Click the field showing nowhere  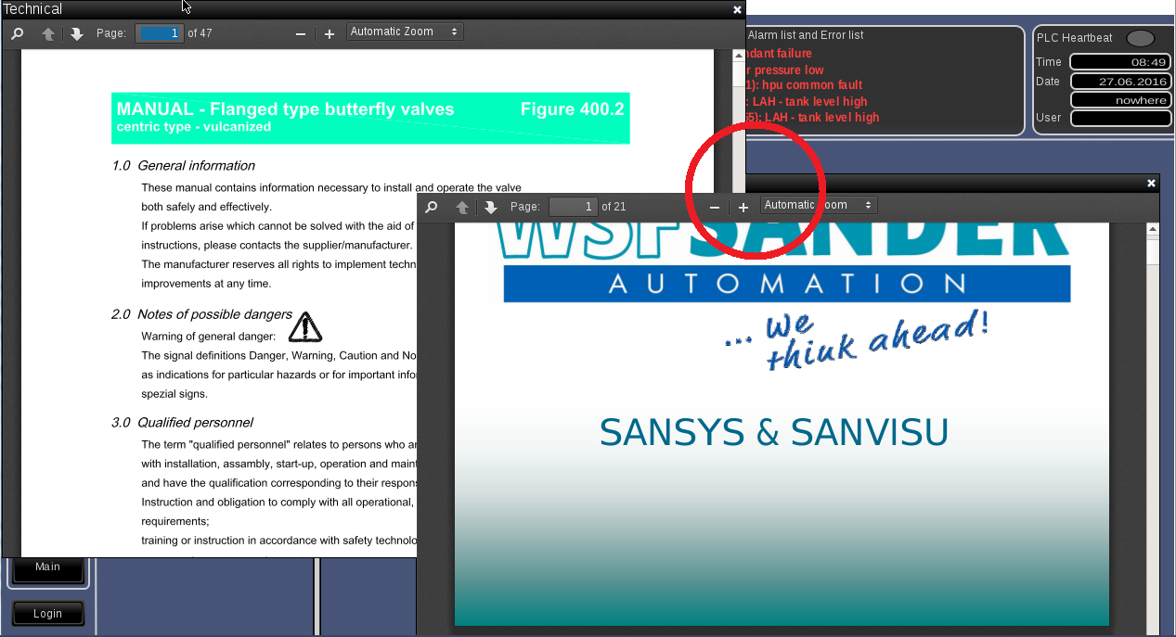point(1120,99)
